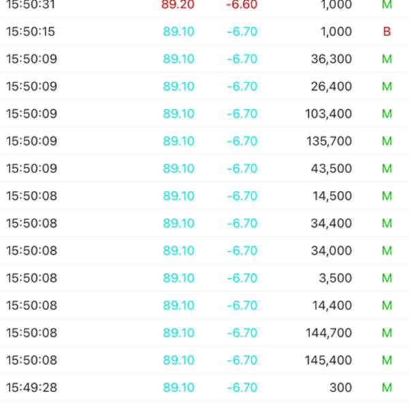Image resolution: width=409 pixels, height=409 pixels.
Task: Open the 145,400 volume trade
Action: coord(329,360)
